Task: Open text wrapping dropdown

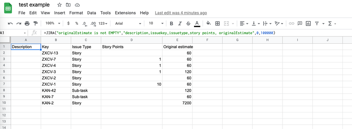Action: 267,23
